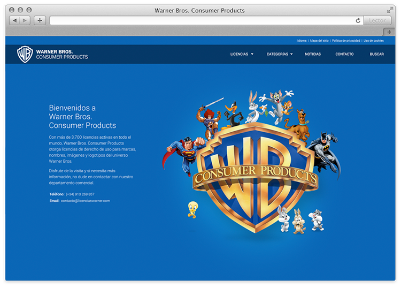Screen dimensions: 401x288
Task: Click the Bugs Bunny character image
Action: (x=255, y=108)
